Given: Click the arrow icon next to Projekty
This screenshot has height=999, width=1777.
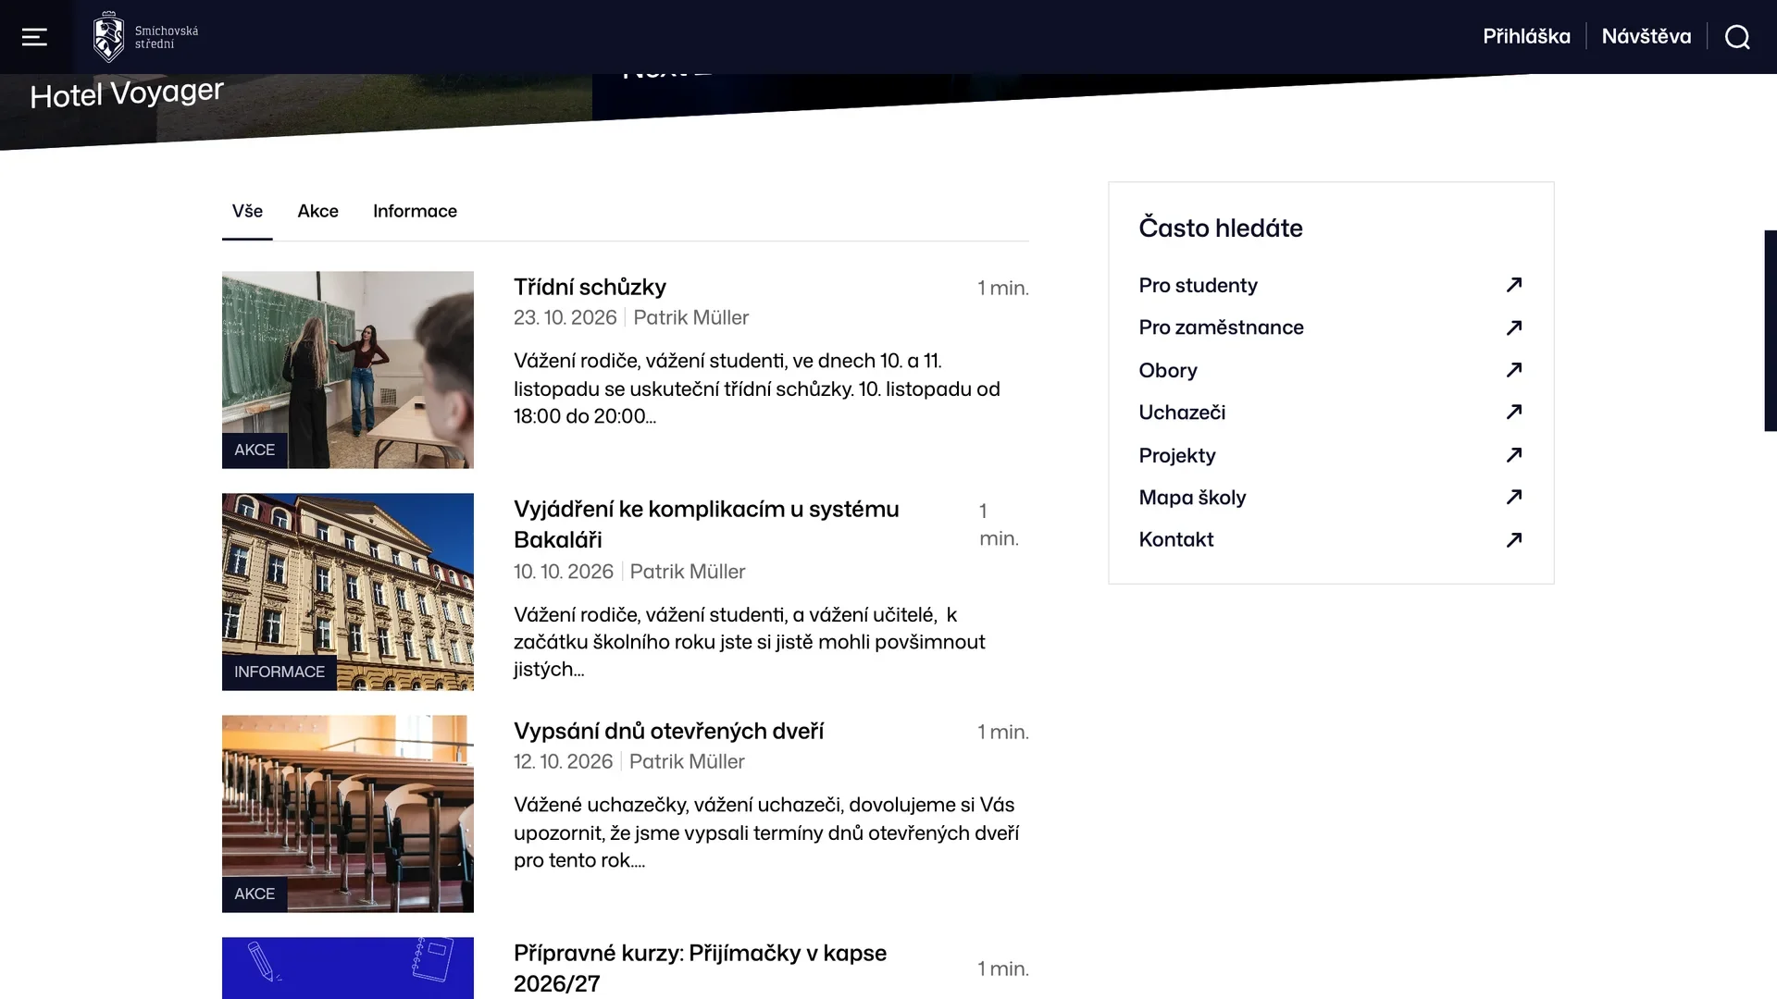Looking at the screenshot, I should pos(1514,455).
